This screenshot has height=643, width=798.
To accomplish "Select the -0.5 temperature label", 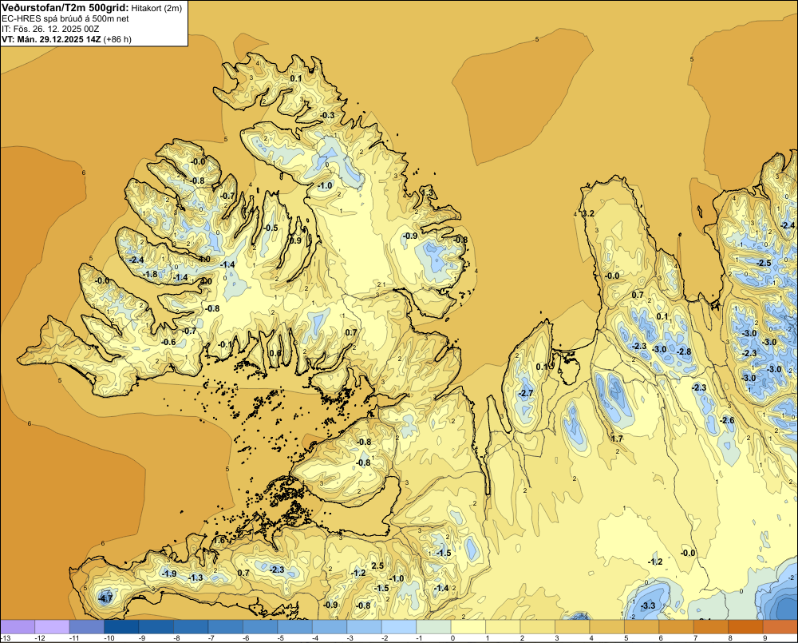I will point(271,228).
